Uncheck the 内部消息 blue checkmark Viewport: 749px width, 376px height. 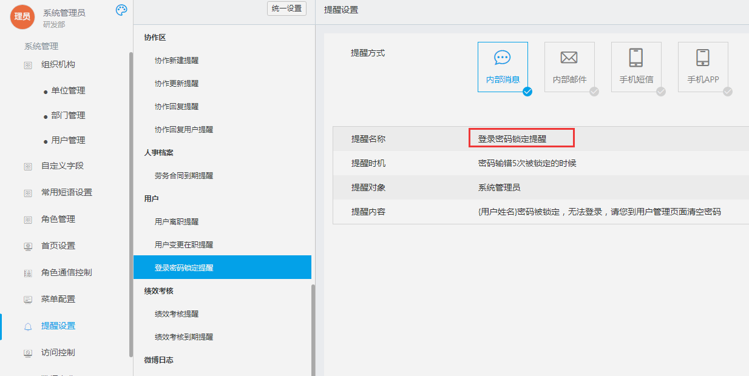pyautogui.click(x=527, y=92)
